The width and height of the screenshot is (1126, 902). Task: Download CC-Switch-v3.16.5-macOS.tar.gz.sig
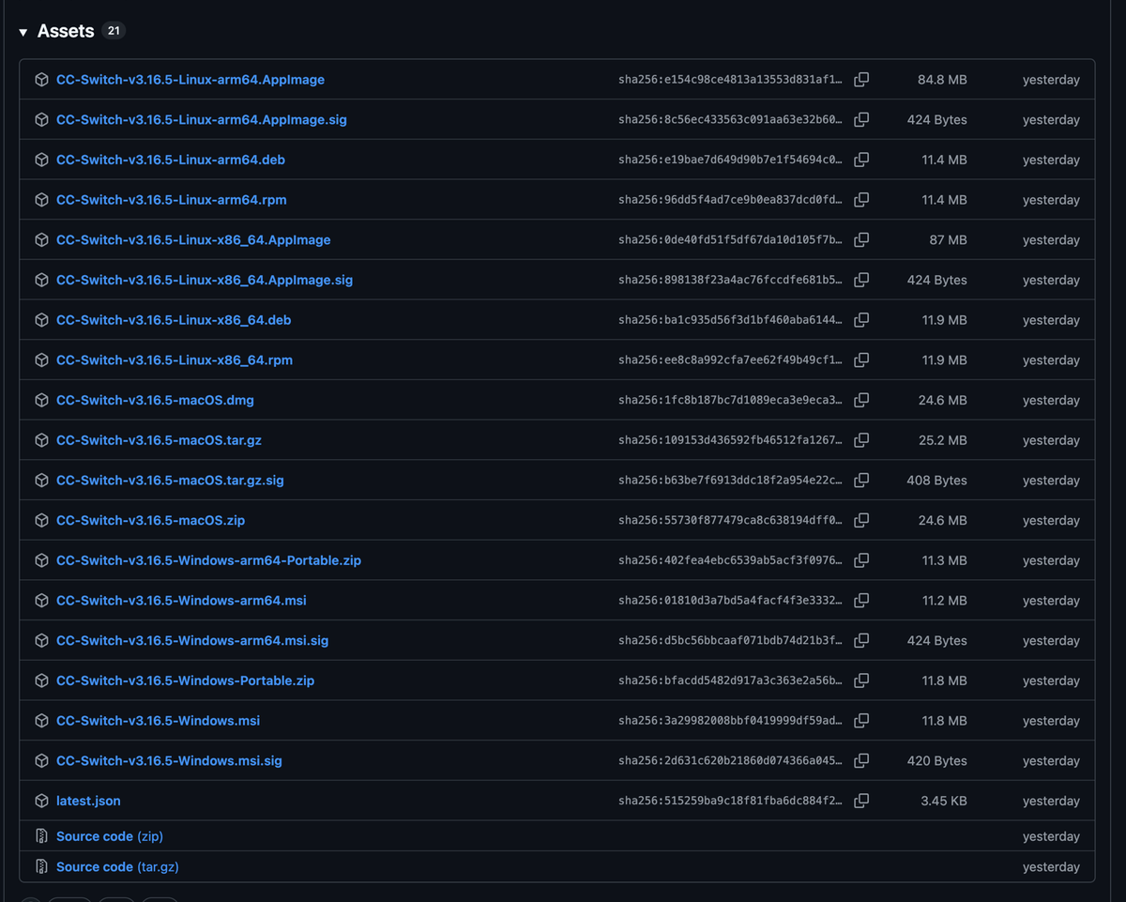tap(170, 481)
